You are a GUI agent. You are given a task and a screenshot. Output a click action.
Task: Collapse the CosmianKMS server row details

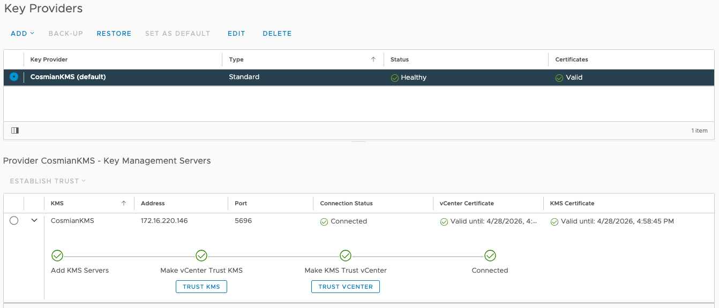click(x=34, y=220)
